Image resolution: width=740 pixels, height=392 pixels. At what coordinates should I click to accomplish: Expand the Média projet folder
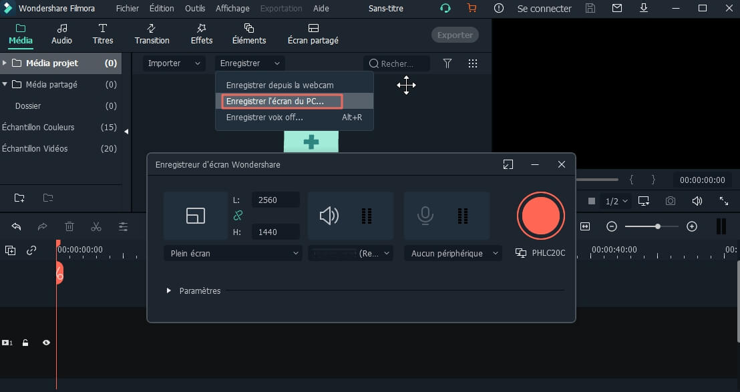click(4, 63)
